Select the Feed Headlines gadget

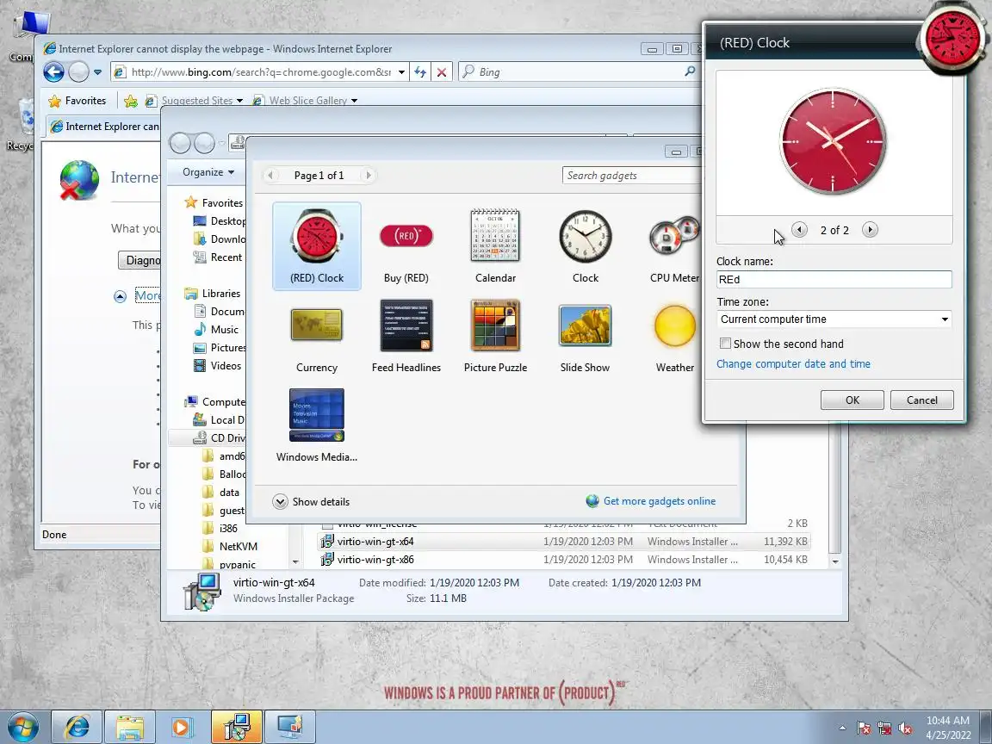406,336
